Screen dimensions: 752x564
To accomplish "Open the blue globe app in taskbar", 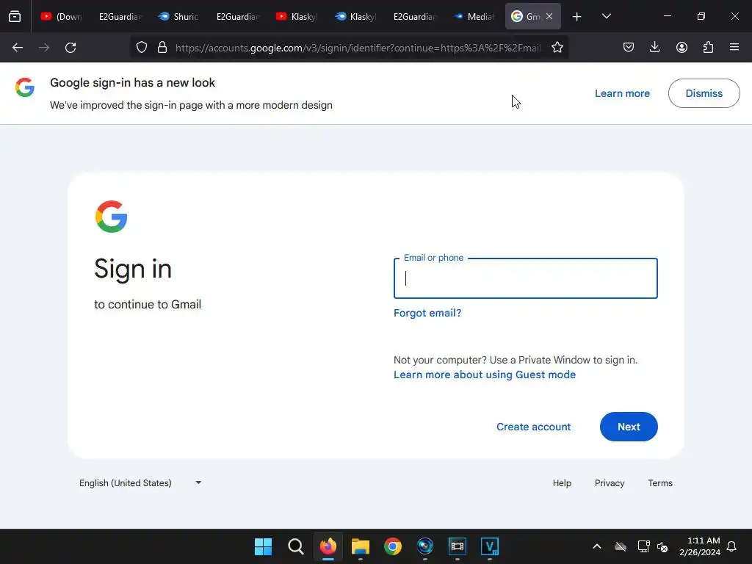I will pyautogui.click(x=425, y=546).
